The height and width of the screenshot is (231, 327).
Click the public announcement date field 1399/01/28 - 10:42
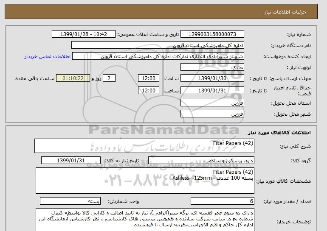[x=83, y=34]
